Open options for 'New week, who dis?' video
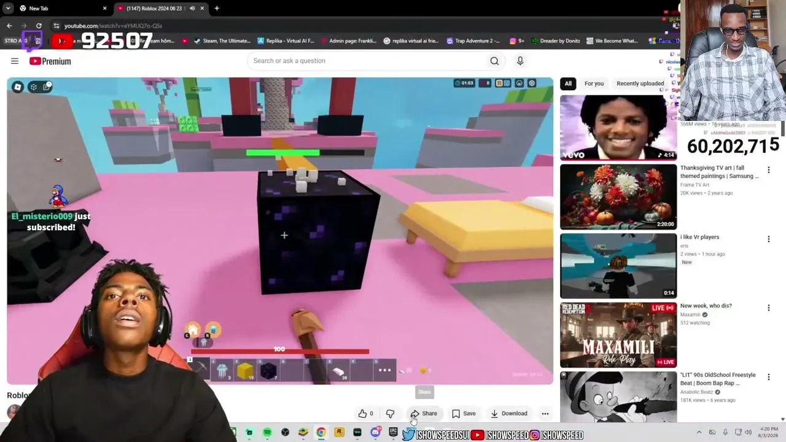Screen dimensions: 786x442 (768, 308)
